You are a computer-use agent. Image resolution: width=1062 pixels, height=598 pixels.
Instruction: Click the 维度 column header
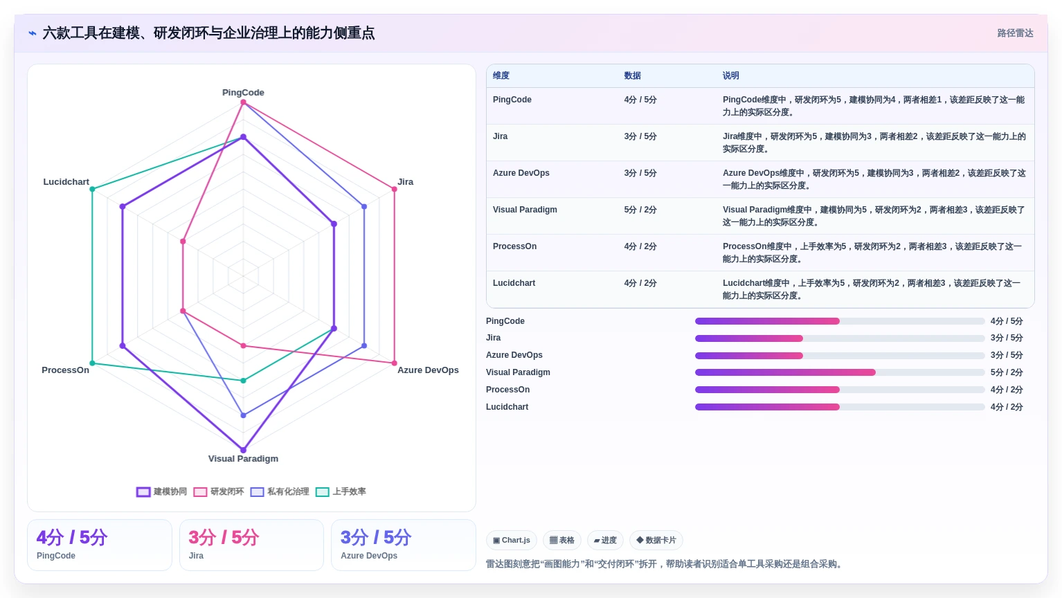[x=501, y=75]
